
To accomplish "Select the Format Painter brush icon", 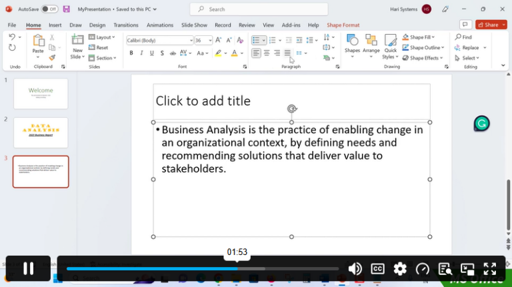I will (52, 58).
